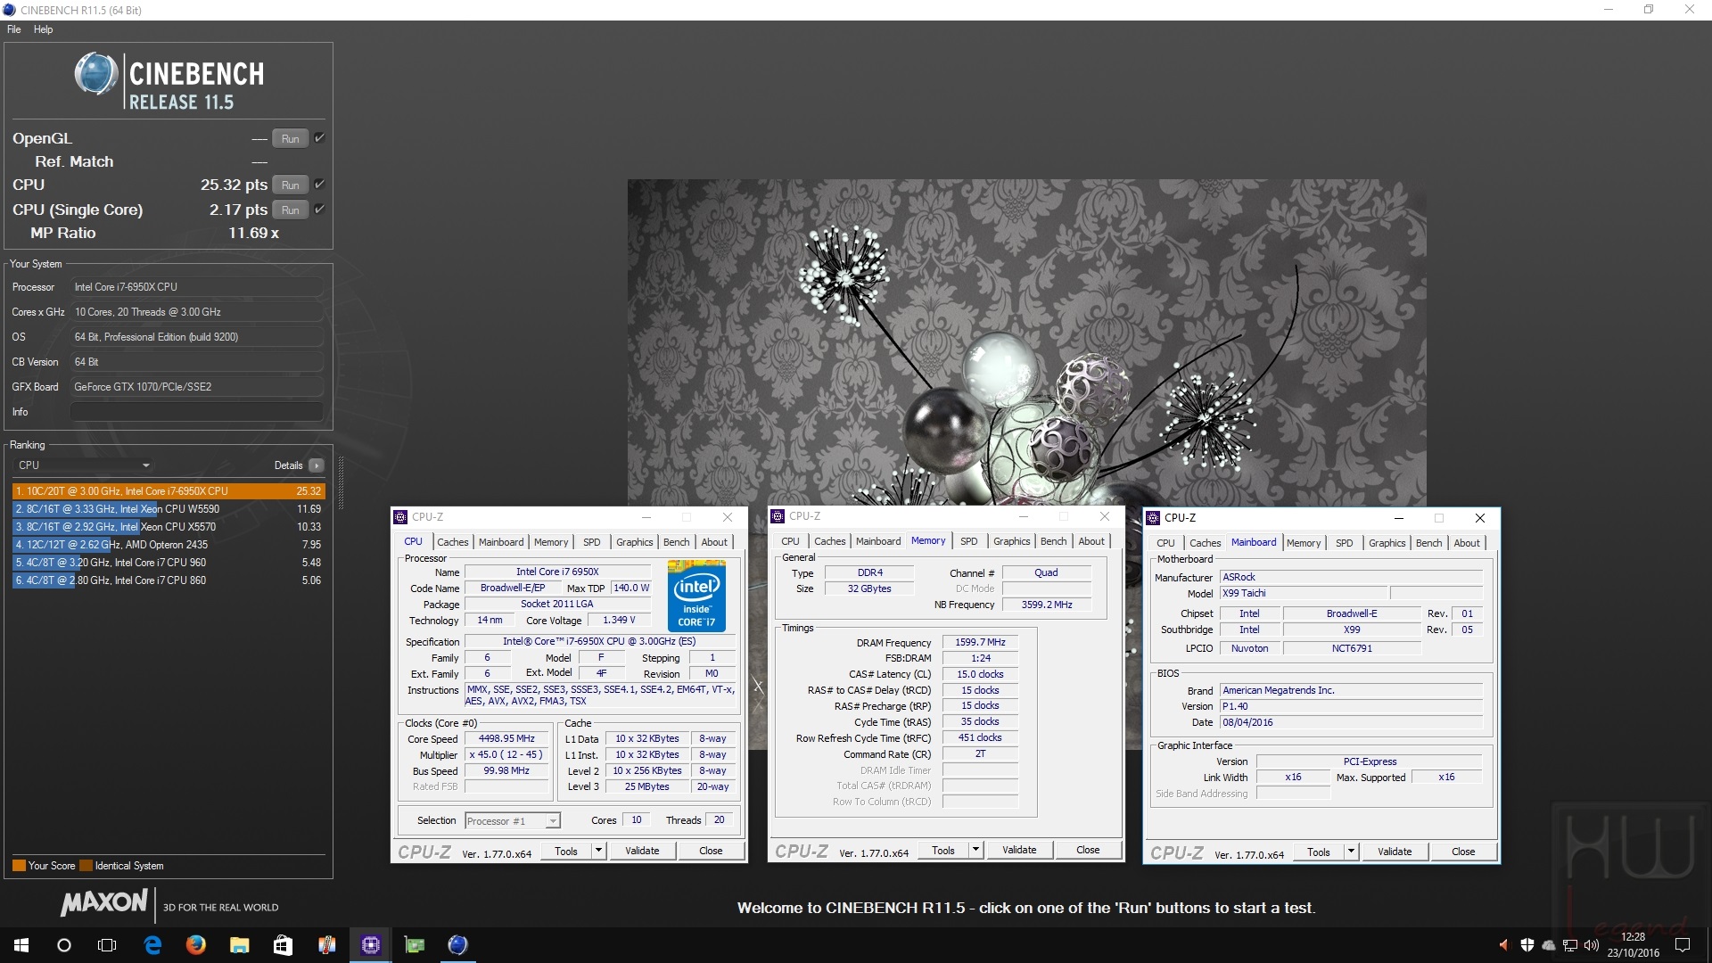Click Close button in middle CPU-Z window
Viewport: 1712px width, 963px height.
1088,850
